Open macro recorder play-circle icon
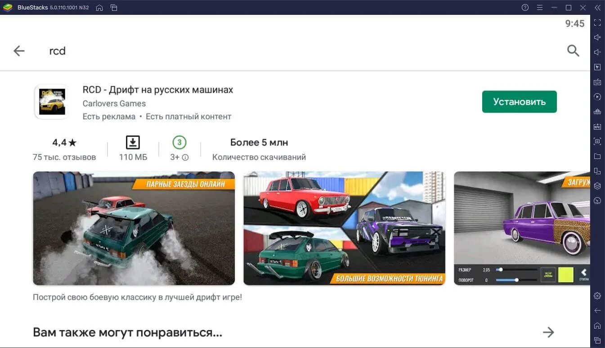Screen dimensions: 605x348 tap(597, 97)
